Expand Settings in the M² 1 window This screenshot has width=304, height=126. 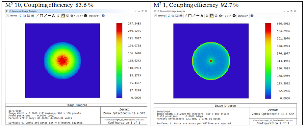[160, 16]
